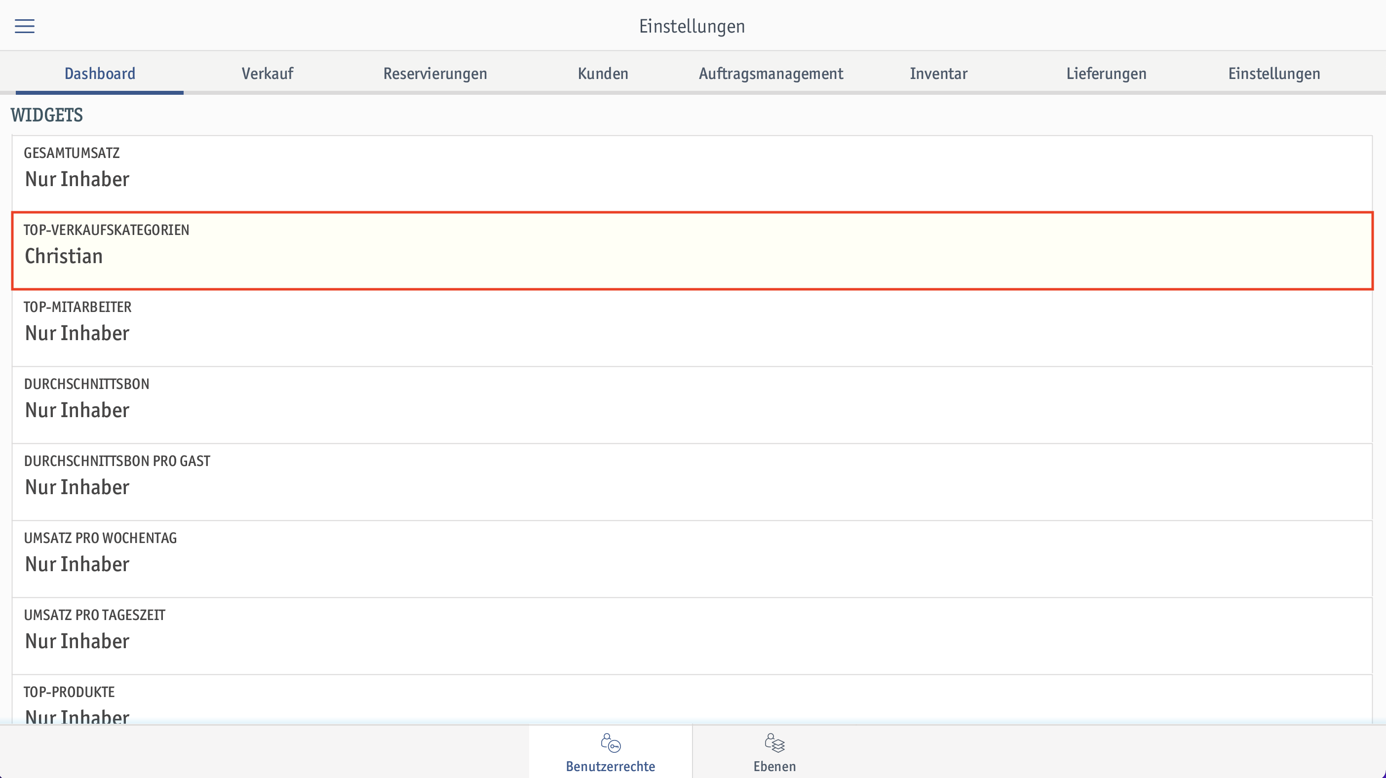Open the Auftragsmanagement tab

point(771,73)
